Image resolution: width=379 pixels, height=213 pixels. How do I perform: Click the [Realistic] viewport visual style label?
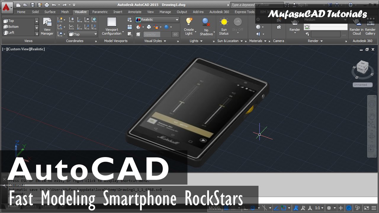[x=37, y=49]
